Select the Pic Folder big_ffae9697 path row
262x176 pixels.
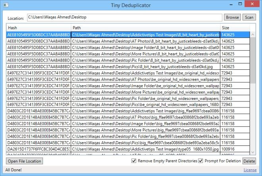146,136
